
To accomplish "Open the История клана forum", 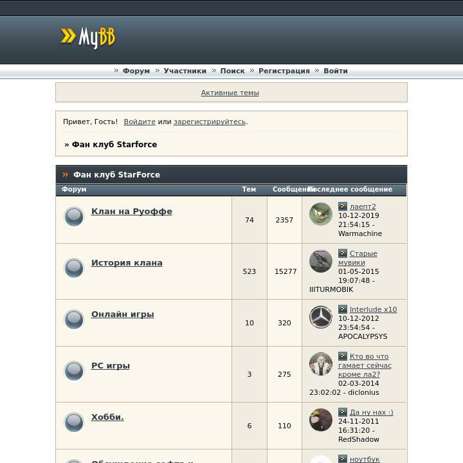I will (x=127, y=263).
